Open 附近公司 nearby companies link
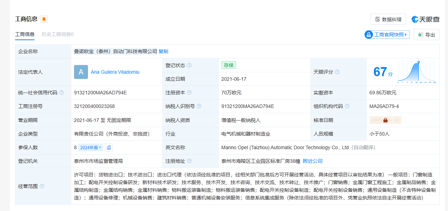The height and width of the screenshot is (211, 448). pyautogui.click(x=313, y=161)
